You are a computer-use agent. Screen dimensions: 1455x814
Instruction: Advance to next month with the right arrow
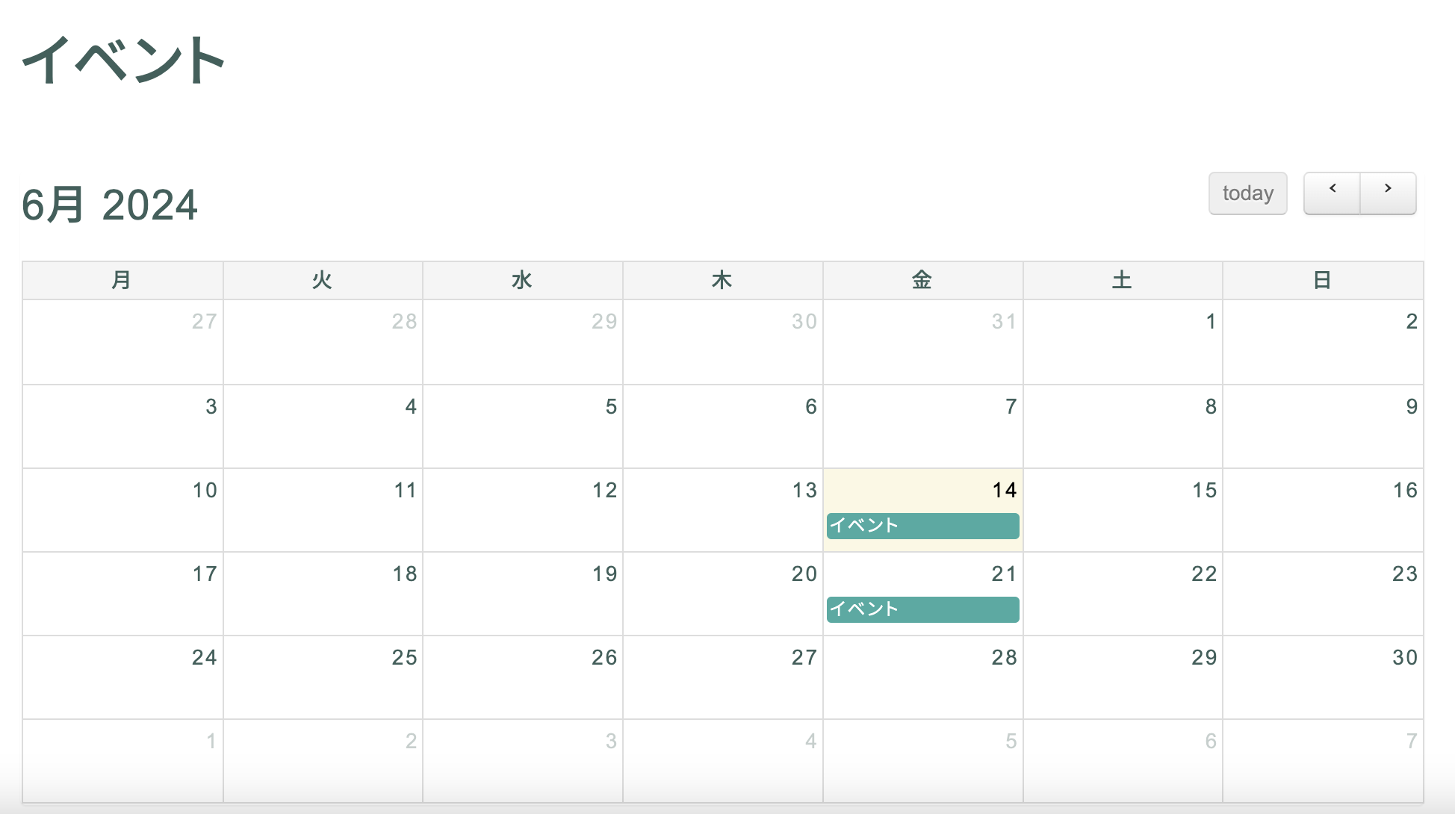[x=1388, y=193]
